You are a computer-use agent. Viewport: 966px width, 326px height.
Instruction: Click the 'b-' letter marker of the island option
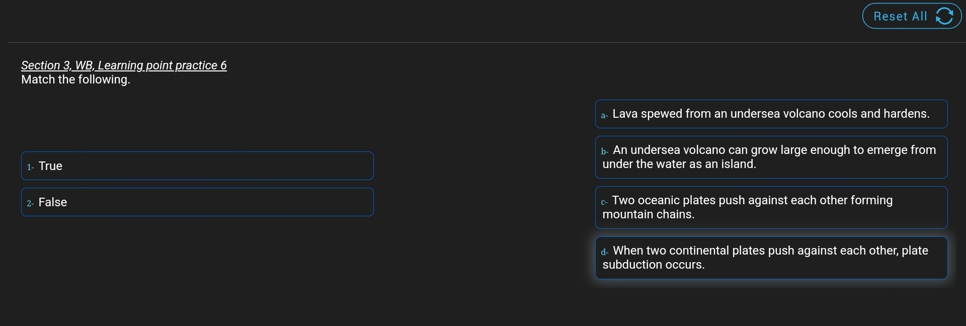(605, 151)
